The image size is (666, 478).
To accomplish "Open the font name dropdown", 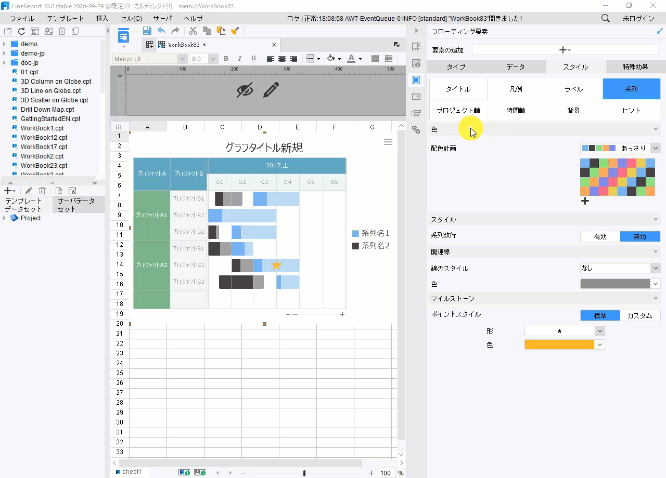I will (x=183, y=59).
